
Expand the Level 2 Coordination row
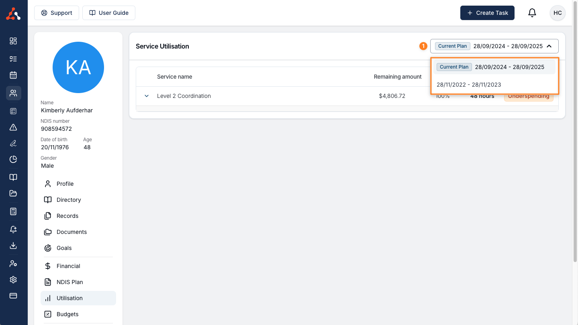147,96
